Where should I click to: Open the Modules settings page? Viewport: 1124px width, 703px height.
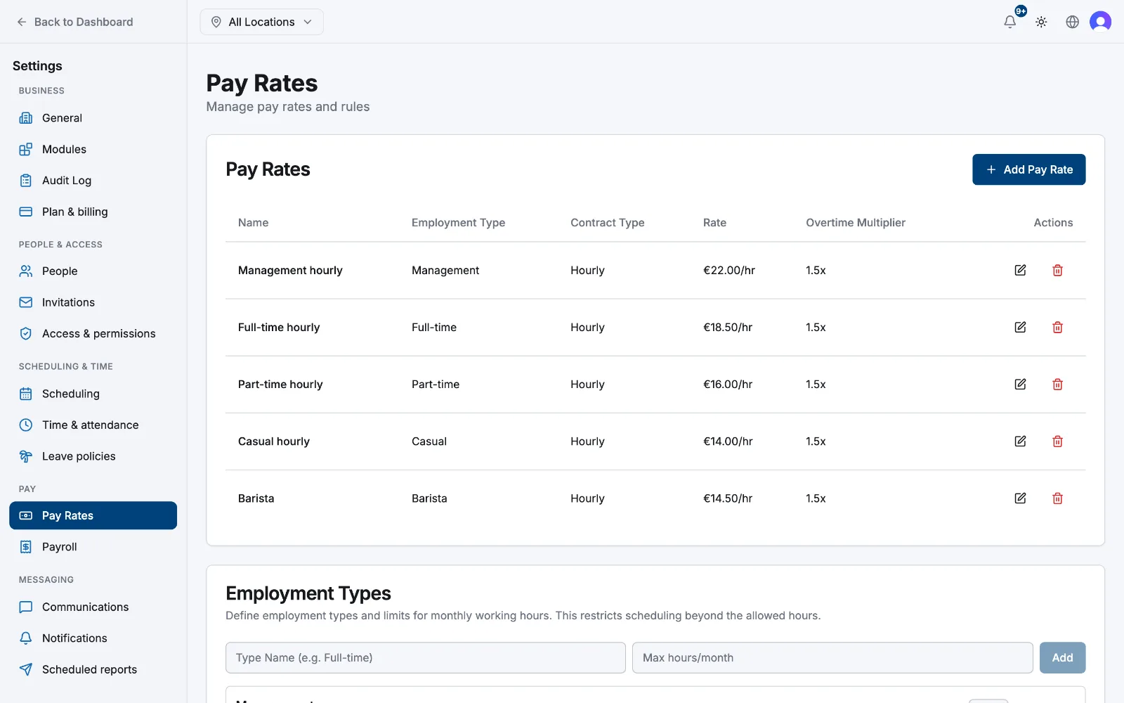coord(93,149)
